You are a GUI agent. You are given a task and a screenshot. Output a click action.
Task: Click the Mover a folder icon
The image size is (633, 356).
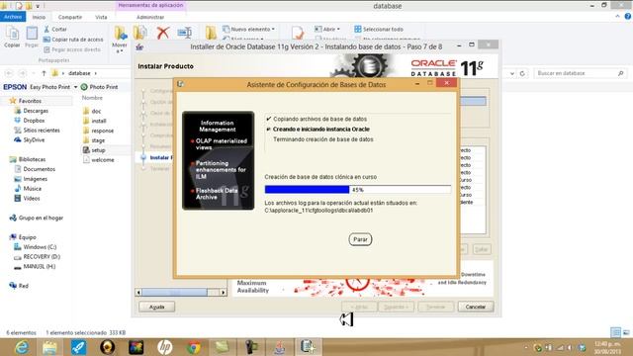(x=120, y=33)
